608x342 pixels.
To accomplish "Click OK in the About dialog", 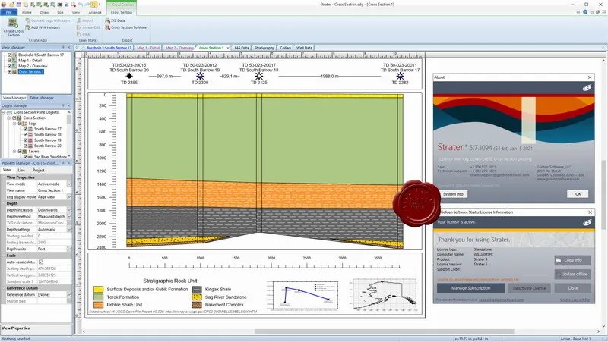I will click(x=578, y=194).
